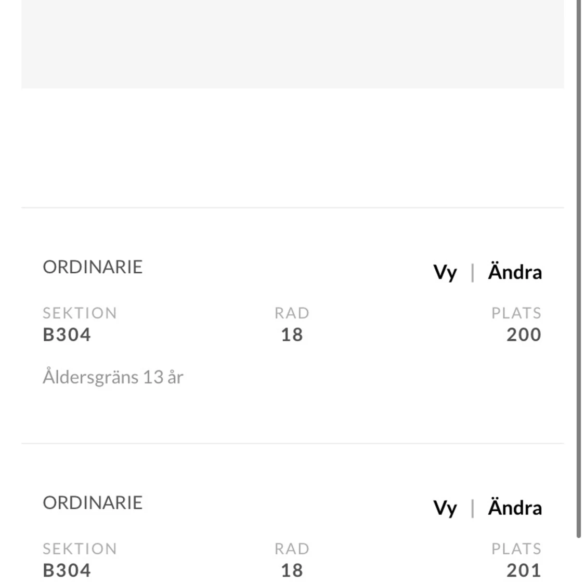585x585 pixels.
Task: Click the vertical scrollbar on the right
Action: [579, 269]
